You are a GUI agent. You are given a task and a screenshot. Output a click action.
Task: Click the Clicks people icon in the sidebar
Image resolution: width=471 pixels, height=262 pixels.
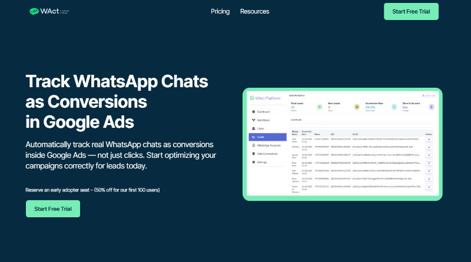253,128
